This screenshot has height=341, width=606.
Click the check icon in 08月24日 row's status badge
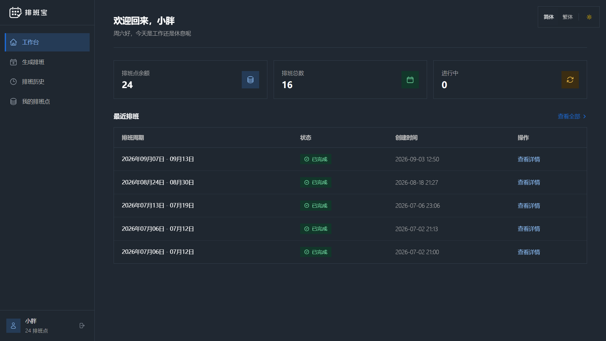(x=306, y=182)
